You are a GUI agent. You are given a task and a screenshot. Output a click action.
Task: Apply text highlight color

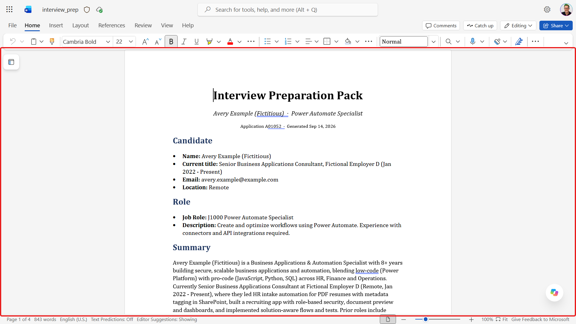(x=209, y=41)
